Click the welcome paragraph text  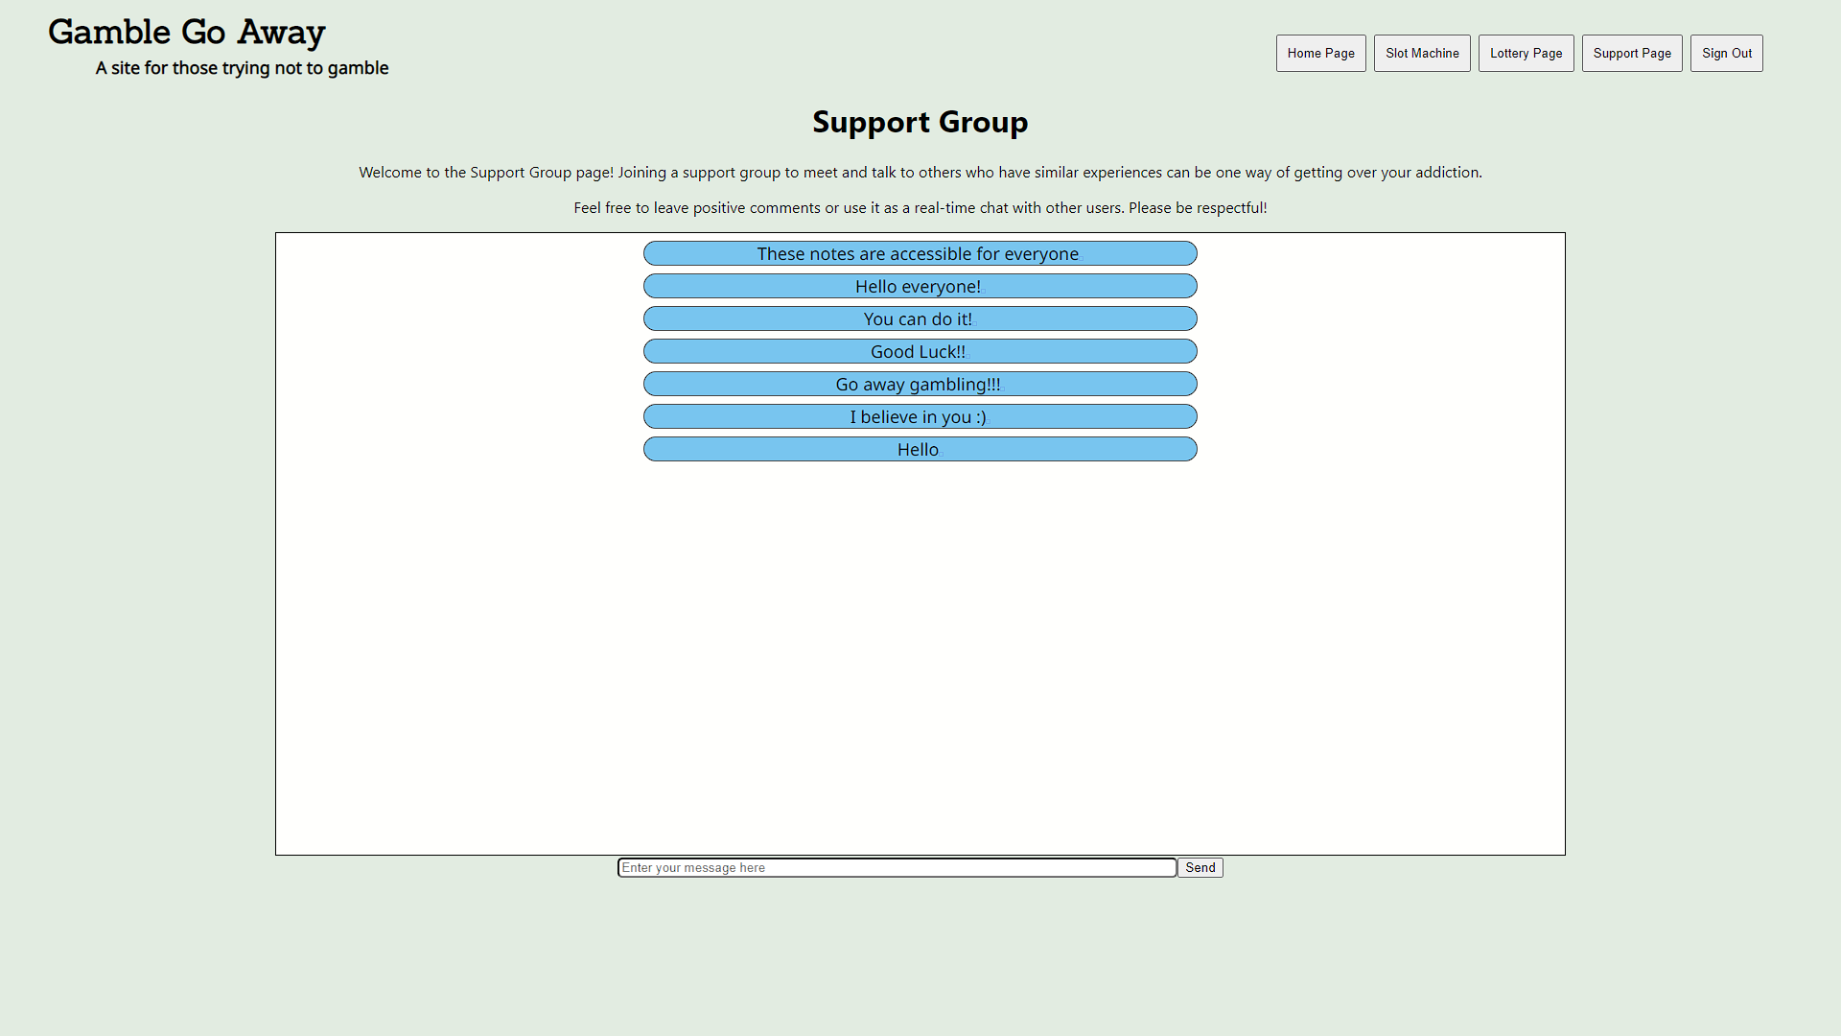pyautogui.click(x=920, y=173)
